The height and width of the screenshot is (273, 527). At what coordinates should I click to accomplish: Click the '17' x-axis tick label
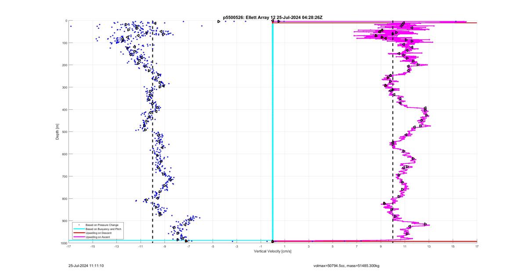(x=477, y=246)
